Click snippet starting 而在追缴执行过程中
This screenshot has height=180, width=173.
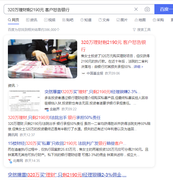click(x=78, y=152)
